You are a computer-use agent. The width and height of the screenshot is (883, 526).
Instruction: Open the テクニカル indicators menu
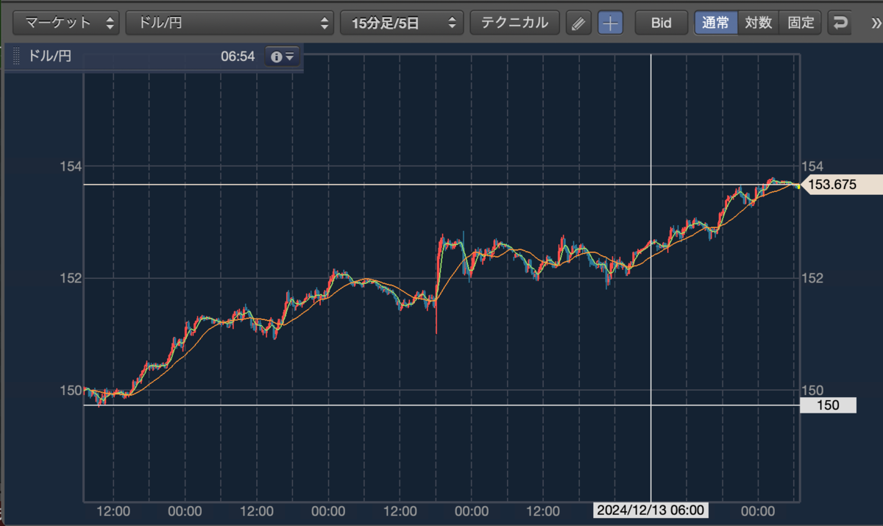[514, 23]
